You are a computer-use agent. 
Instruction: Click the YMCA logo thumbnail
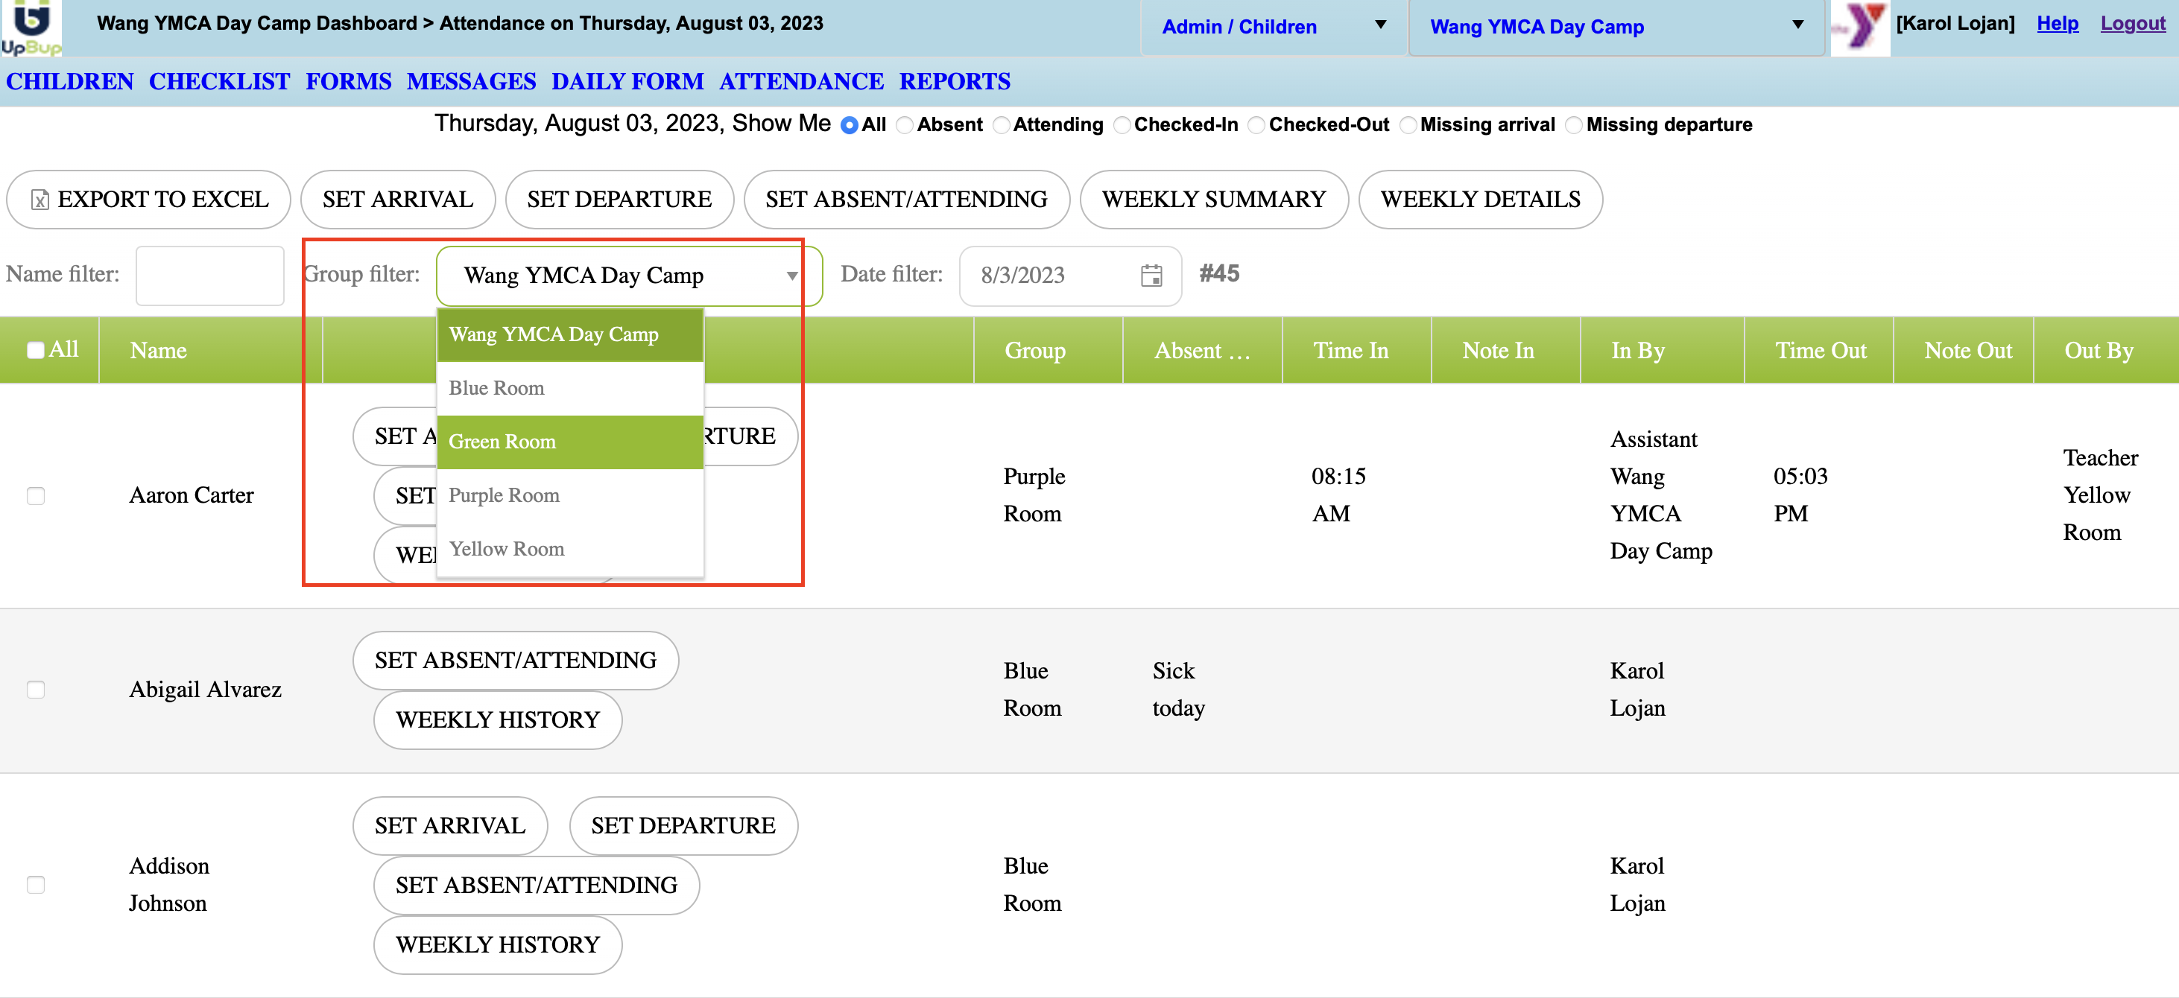[x=1859, y=27]
